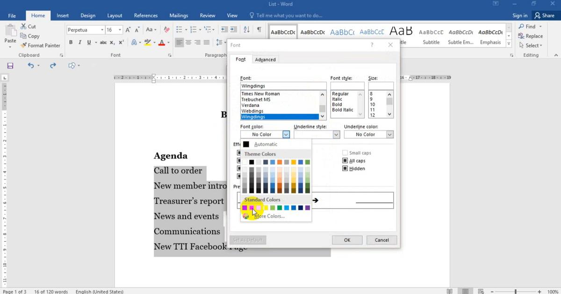Click the Align Left icon

180,42
